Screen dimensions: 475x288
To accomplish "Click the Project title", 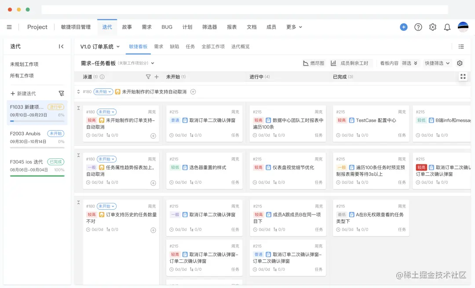I will [x=37, y=27].
